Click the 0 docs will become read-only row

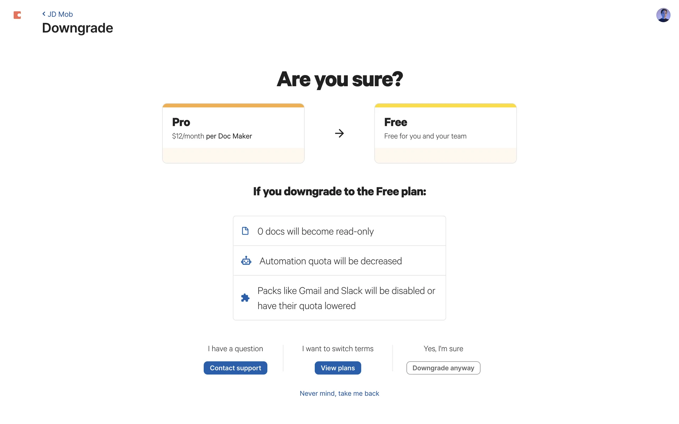(339, 231)
